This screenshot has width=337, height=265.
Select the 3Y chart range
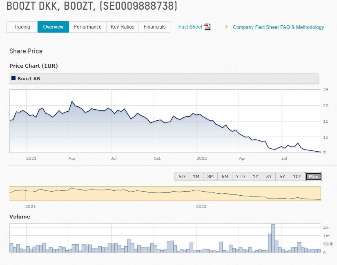click(x=268, y=177)
